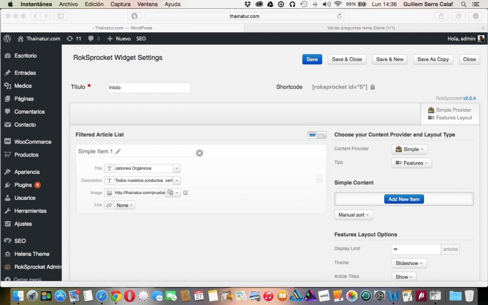This screenshot has height=305, width=488.
Task: Click the Title field type T icon
Action: (x=109, y=168)
